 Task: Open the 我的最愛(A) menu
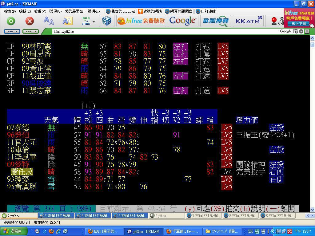pos(74,11)
